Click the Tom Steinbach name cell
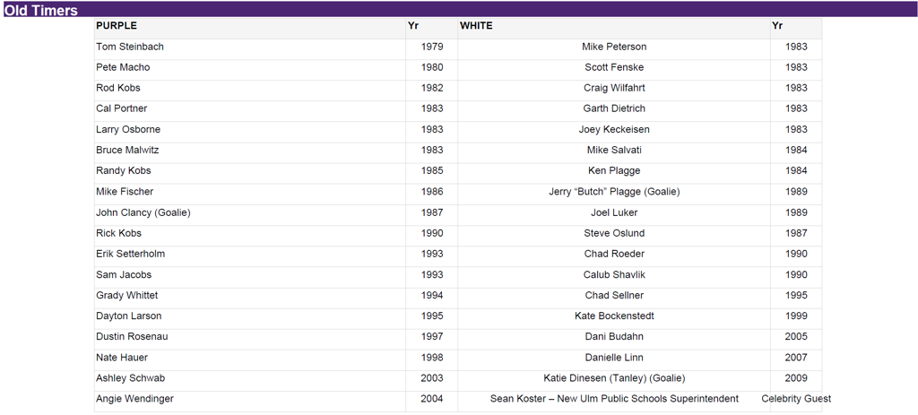918x415 pixels. (x=130, y=47)
